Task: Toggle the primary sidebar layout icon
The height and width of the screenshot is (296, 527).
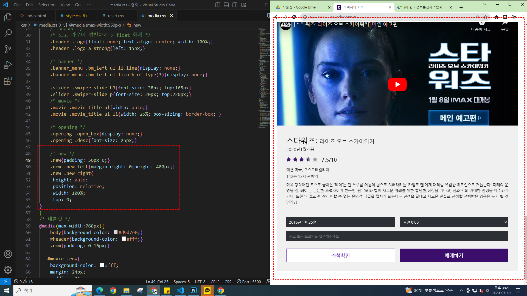Action: tap(218, 5)
